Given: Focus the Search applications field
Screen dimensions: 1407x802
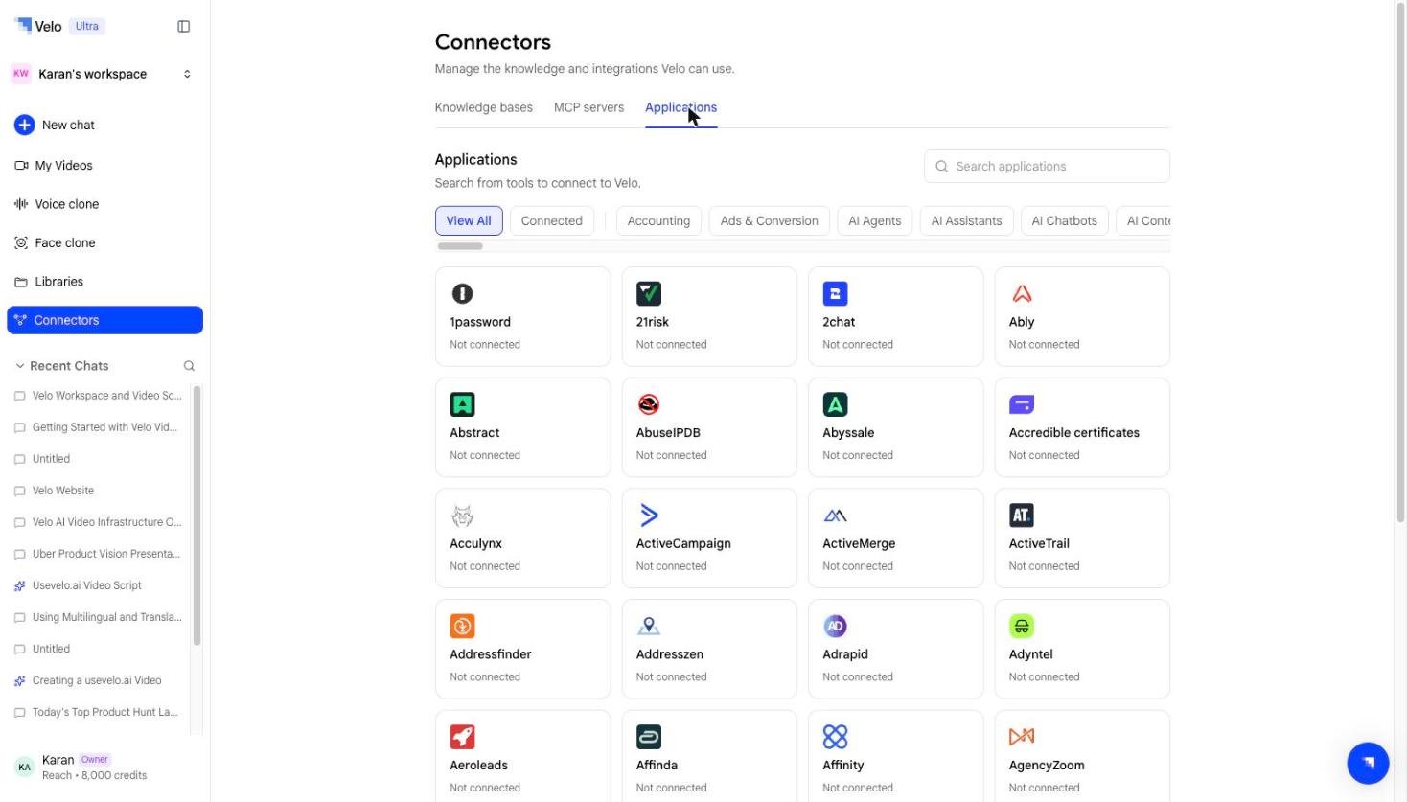Looking at the screenshot, I should point(1047,166).
